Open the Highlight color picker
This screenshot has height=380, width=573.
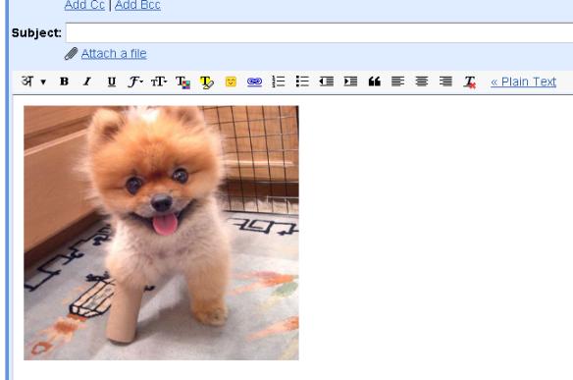[x=206, y=81]
